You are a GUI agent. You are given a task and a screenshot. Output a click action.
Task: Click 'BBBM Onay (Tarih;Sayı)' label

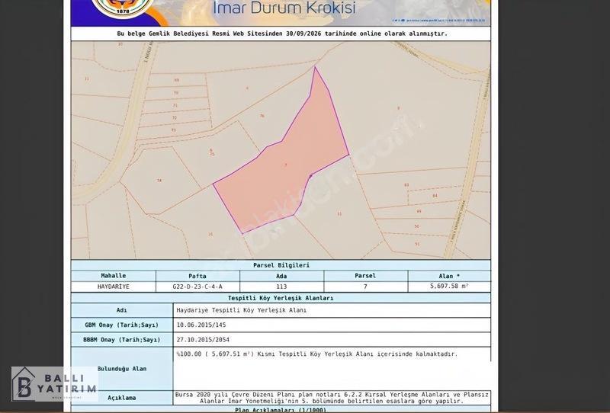[x=122, y=340]
